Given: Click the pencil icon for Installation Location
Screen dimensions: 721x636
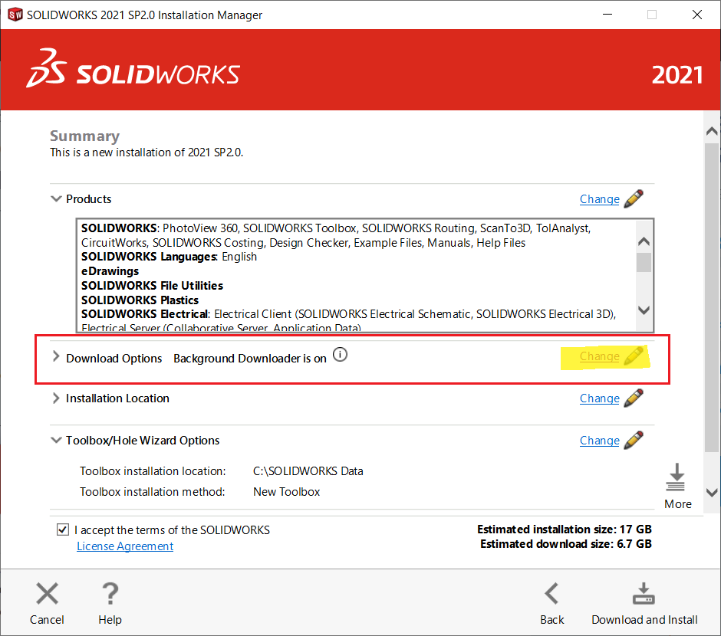Looking at the screenshot, I should click(633, 398).
